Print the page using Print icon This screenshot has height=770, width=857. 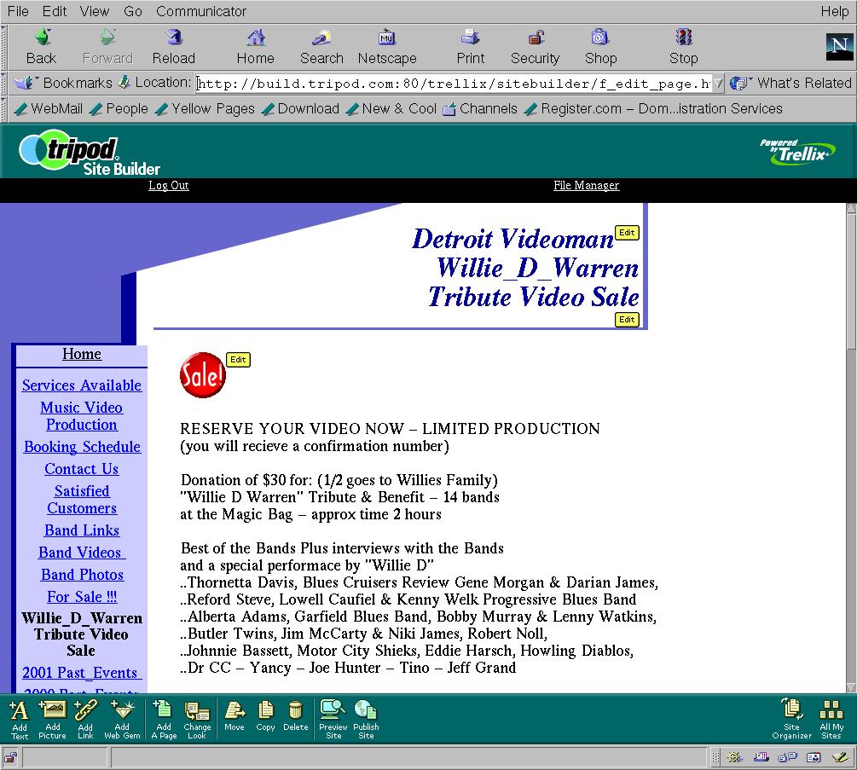tap(470, 47)
